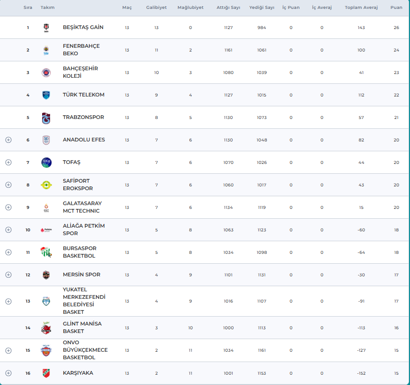This screenshot has width=410, height=385.
Task: Expand the Safiport Erokspor row
Action: pos(8,185)
